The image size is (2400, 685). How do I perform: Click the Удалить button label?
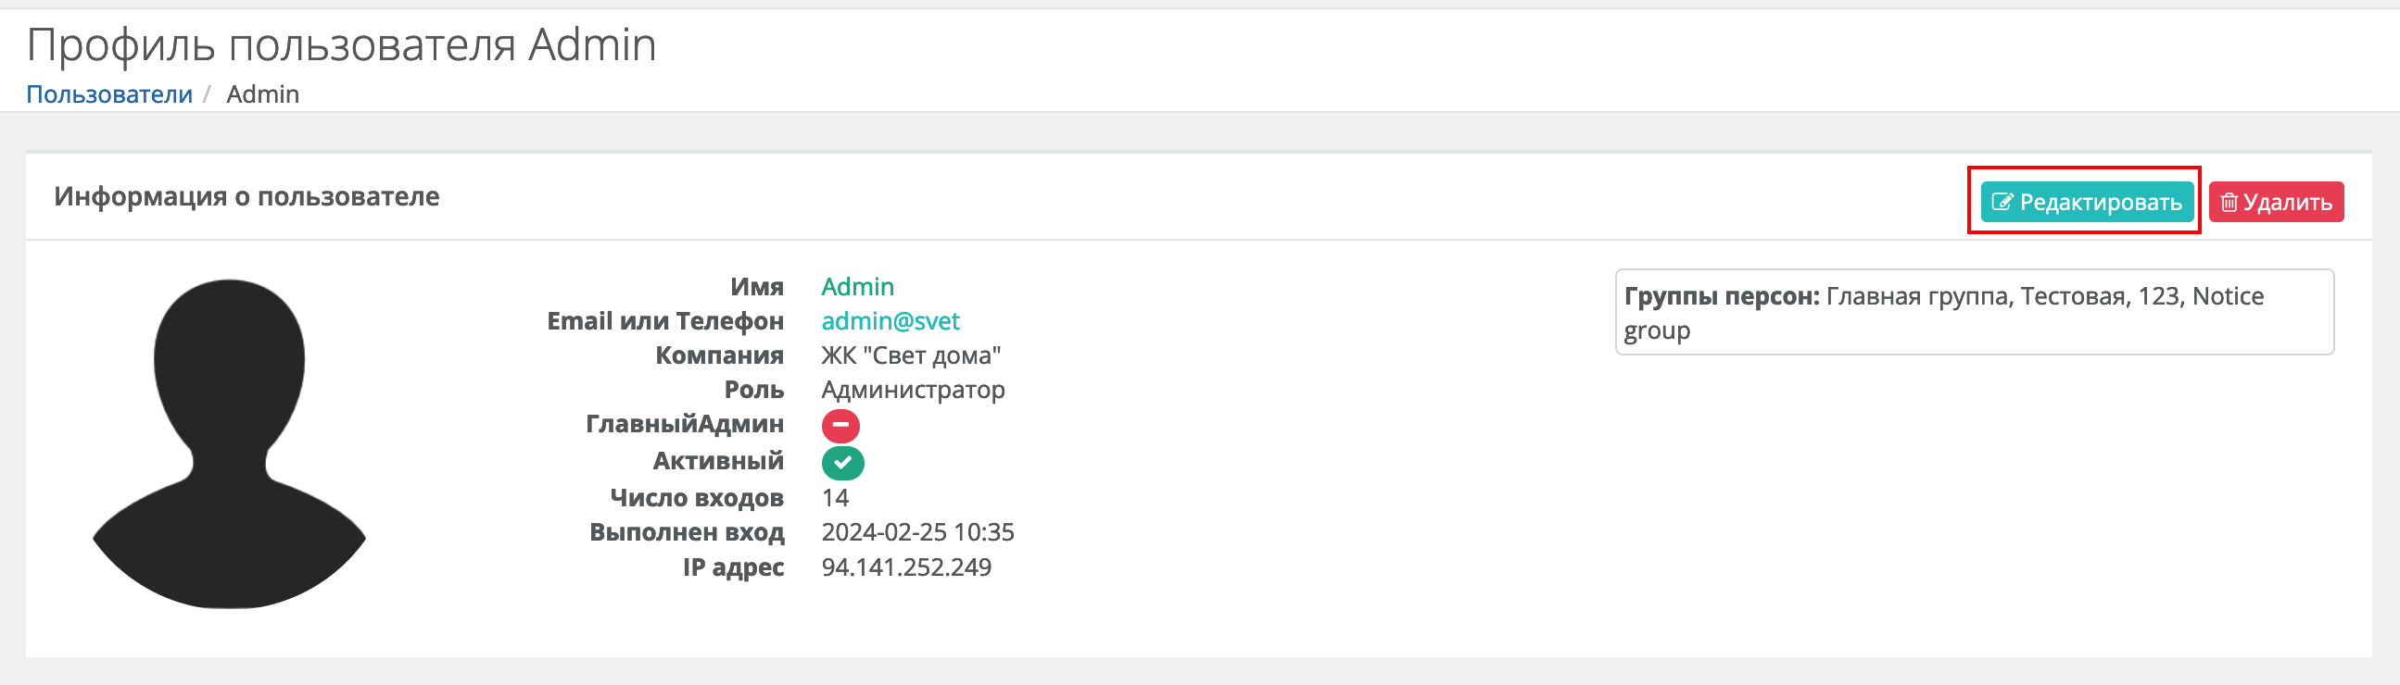(2287, 202)
